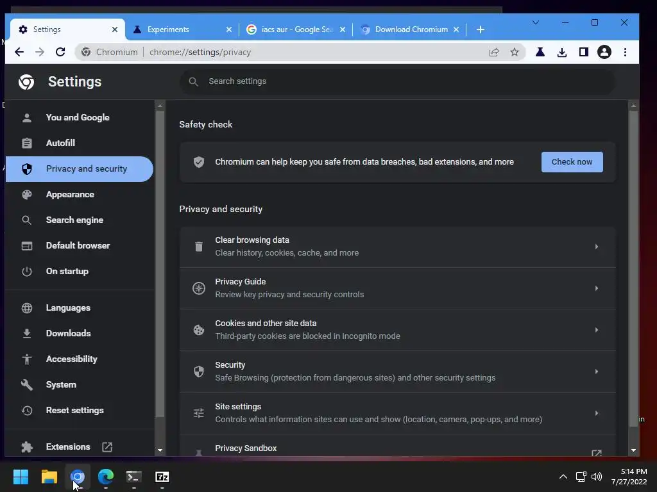Open Reset settings
Viewport: 657px width, 492px height.
[80, 411]
